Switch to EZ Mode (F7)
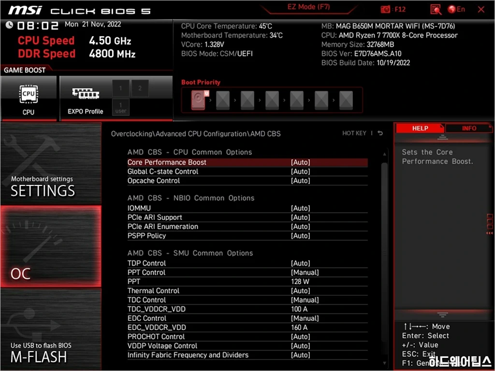495x371 pixels. pyautogui.click(x=308, y=7)
